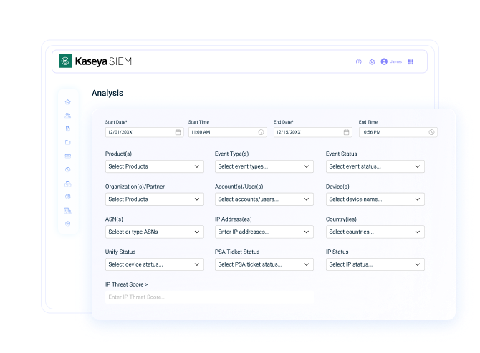
Task: Open the James user profile menu
Action: coord(391,61)
